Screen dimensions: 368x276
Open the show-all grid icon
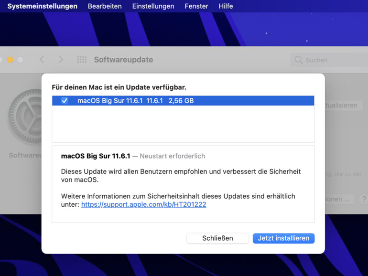82,60
